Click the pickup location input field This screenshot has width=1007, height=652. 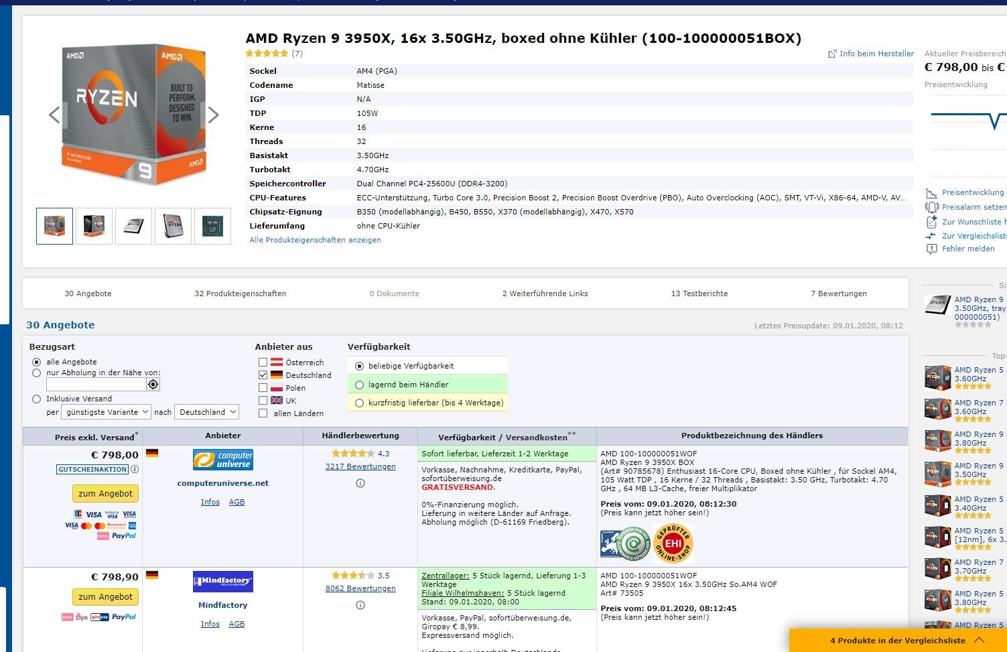[x=96, y=385]
